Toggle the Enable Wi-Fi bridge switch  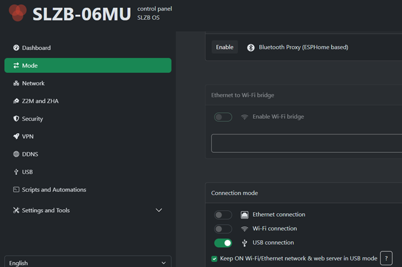(x=223, y=117)
